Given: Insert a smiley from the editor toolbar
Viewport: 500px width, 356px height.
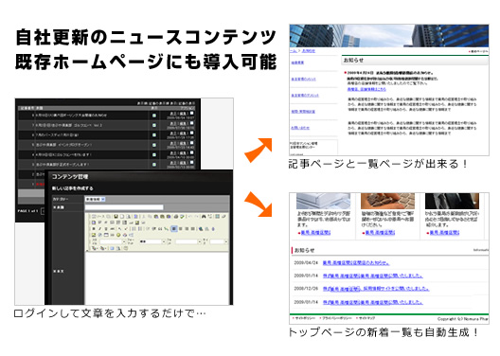Looking at the screenshot, I should click(x=118, y=235).
